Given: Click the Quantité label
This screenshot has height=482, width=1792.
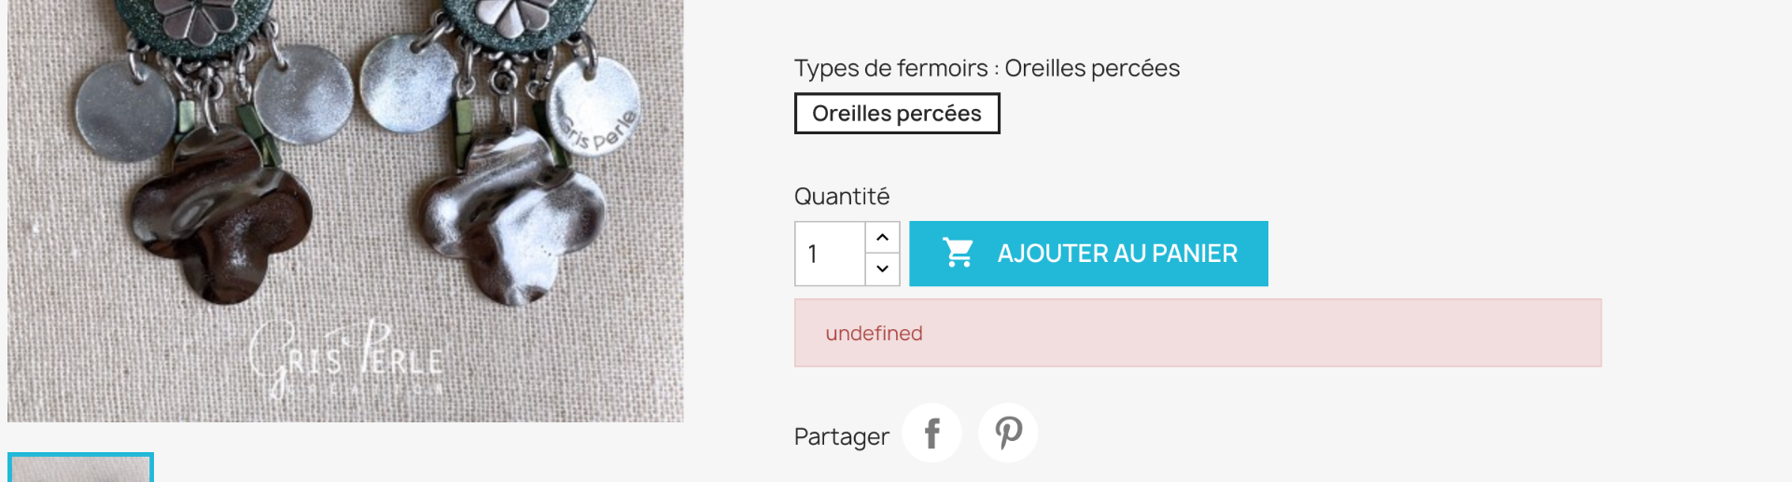Looking at the screenshot, I should click(x=841, y=197).
